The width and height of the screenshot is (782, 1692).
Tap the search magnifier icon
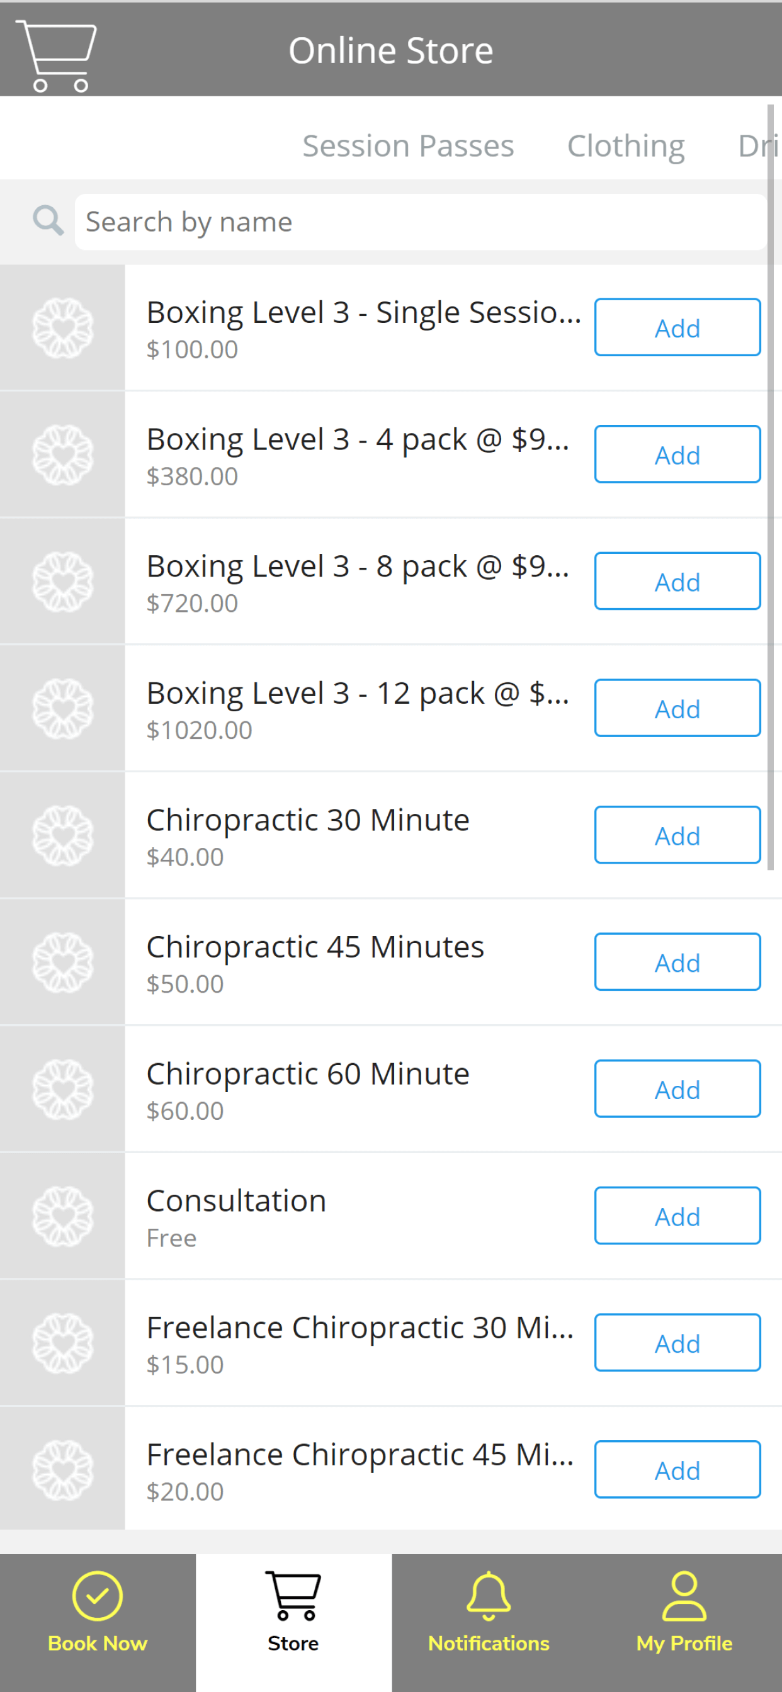48,221
